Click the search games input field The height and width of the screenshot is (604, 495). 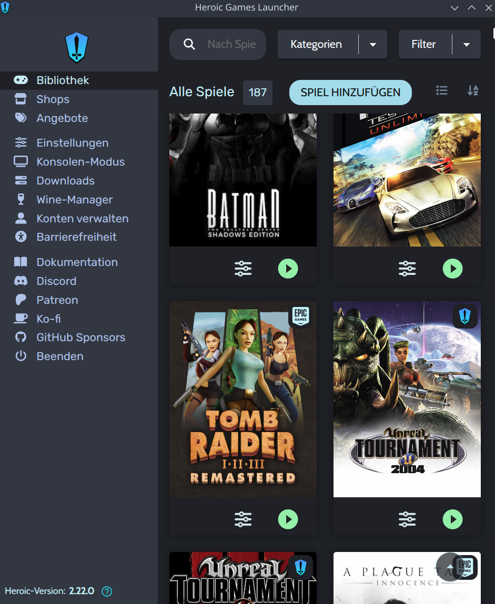pyautogui.click(x=218, y=44)
